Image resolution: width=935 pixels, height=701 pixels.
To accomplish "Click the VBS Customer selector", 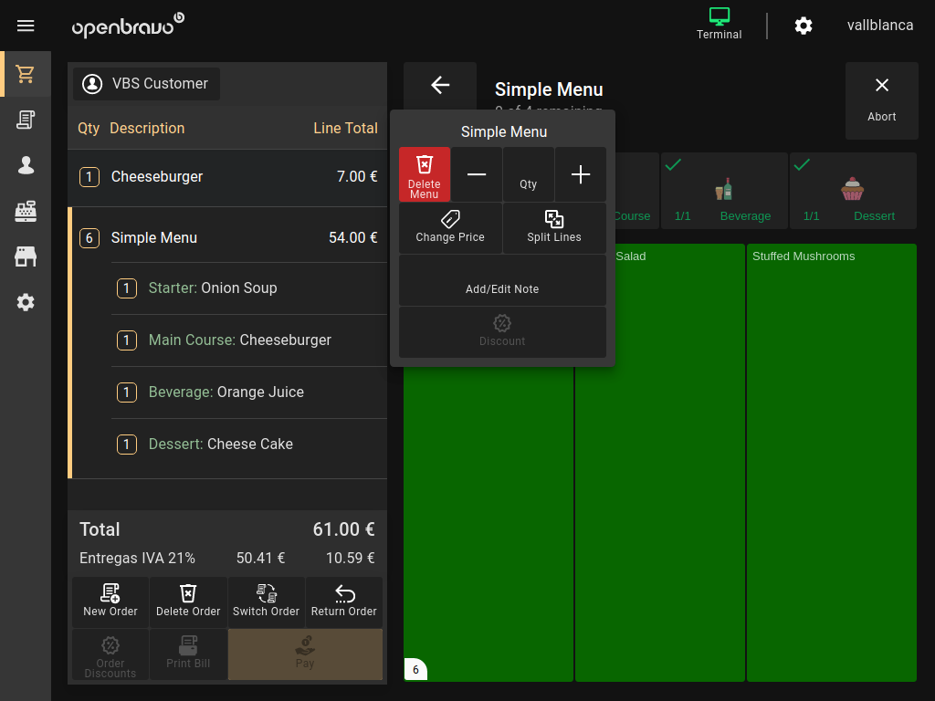I will click(146, 83).
